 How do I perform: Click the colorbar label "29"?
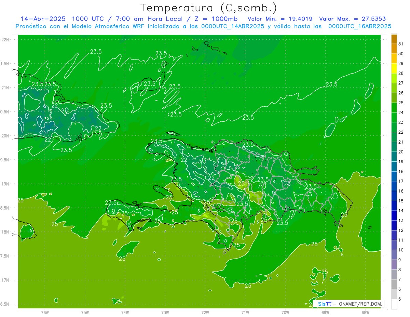tap(401, 64)
